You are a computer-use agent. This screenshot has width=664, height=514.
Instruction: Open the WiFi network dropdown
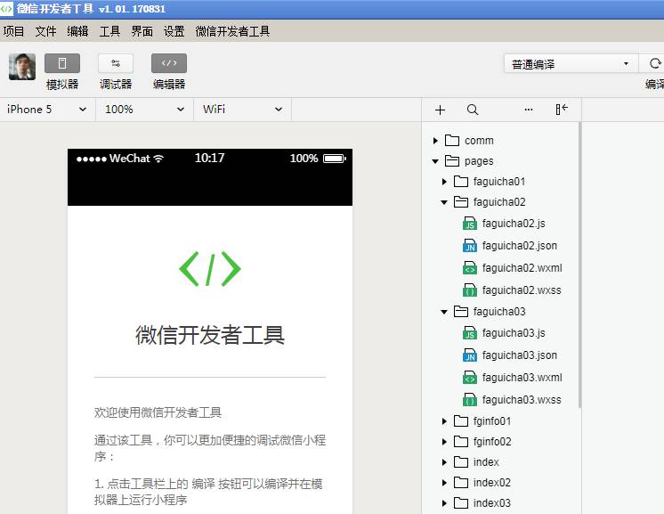tap(242, 110)
